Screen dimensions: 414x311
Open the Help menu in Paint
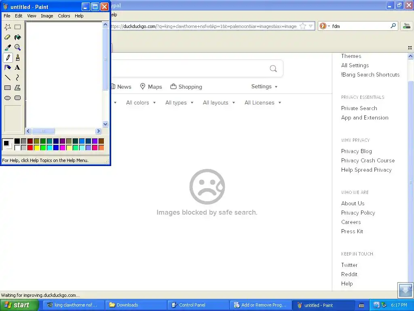point(79,16)
